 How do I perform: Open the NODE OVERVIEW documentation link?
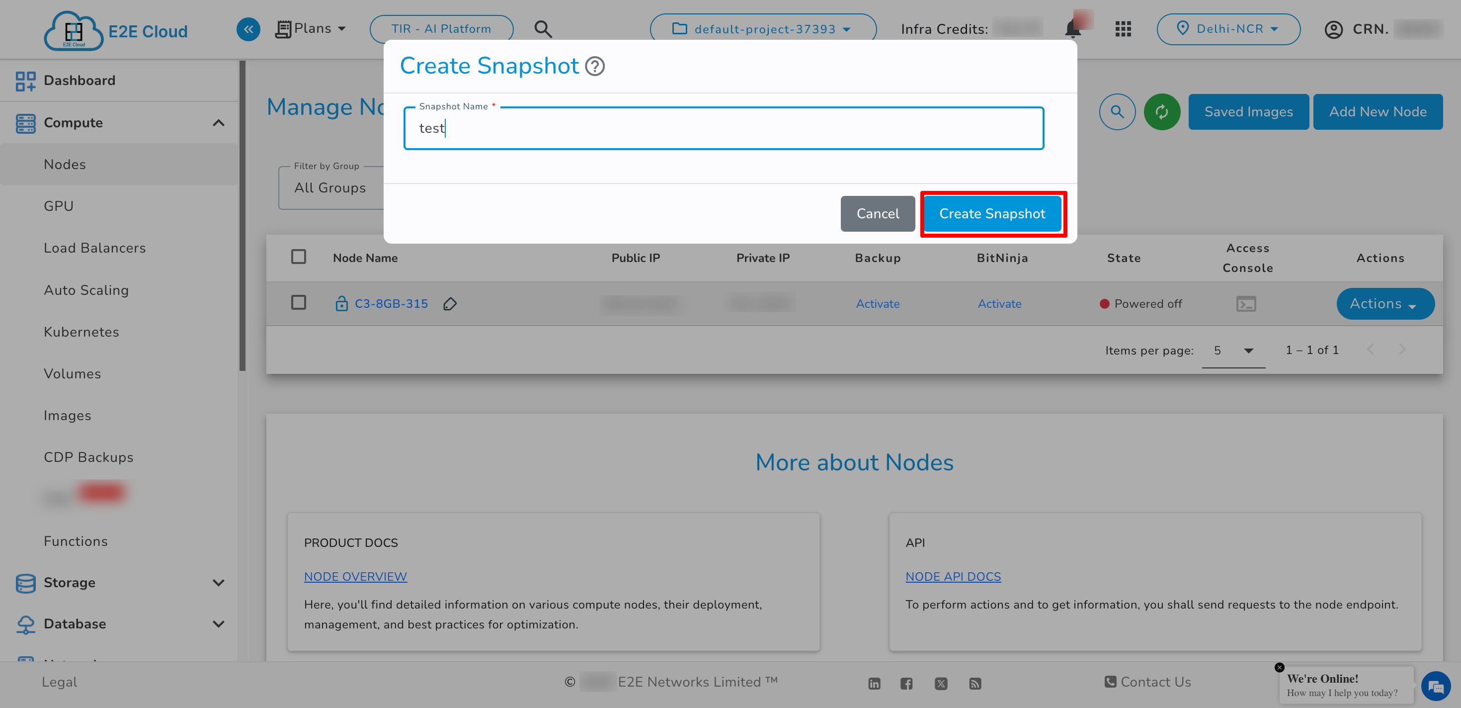tap(355, 576)
